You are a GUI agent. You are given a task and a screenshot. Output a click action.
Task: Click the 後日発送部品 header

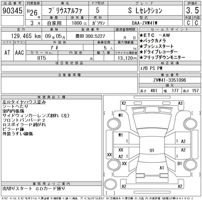(69, 63)
